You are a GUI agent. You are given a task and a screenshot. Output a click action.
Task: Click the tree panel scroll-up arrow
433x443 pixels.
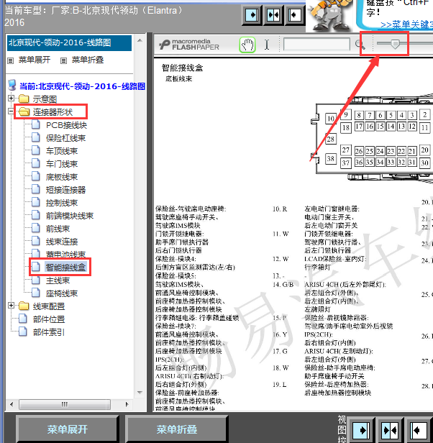tap(140, 41)
